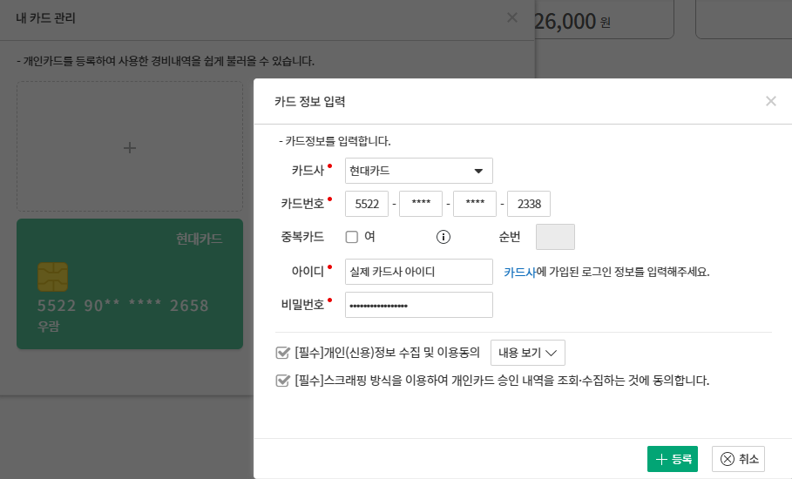Open the 카드사 현대카드 dropdown
Viewport: 792px width, 479px height.
[x=419, y=171]
